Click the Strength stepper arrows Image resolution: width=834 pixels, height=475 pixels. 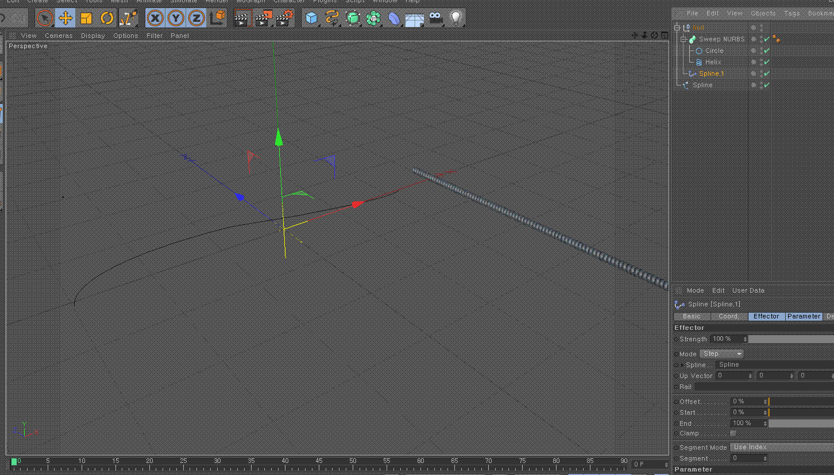coord(745,339)
